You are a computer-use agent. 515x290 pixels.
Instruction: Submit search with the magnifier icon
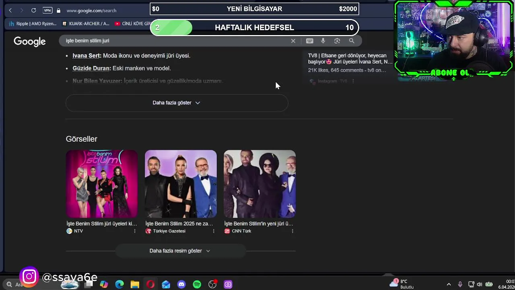[352, 41]
